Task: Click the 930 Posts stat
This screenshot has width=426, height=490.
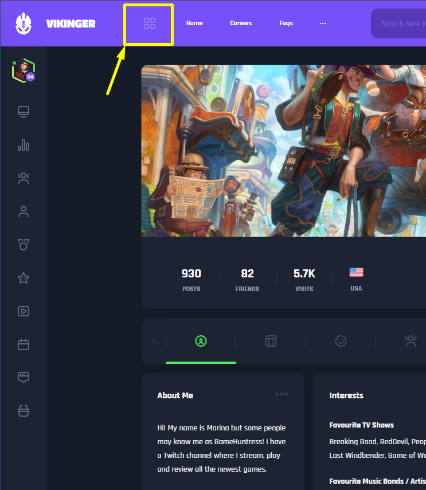Action: coord(191,280)
